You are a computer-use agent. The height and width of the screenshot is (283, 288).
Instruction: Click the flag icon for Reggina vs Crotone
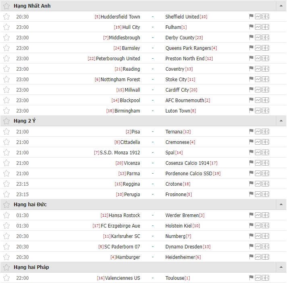[x=251, y=184]
